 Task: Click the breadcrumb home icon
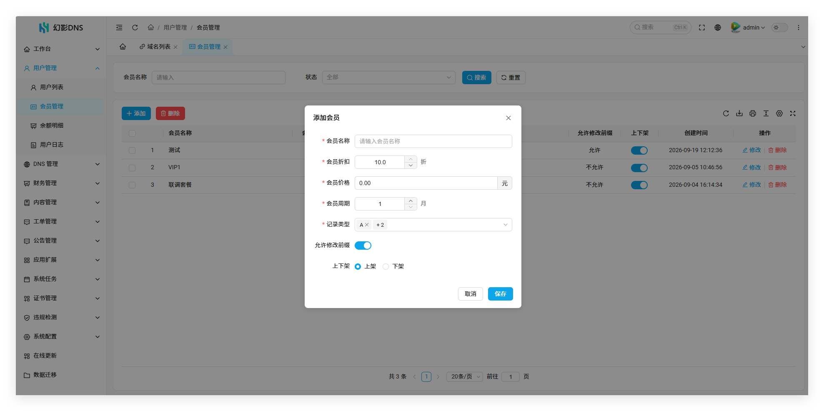[150, 27]
